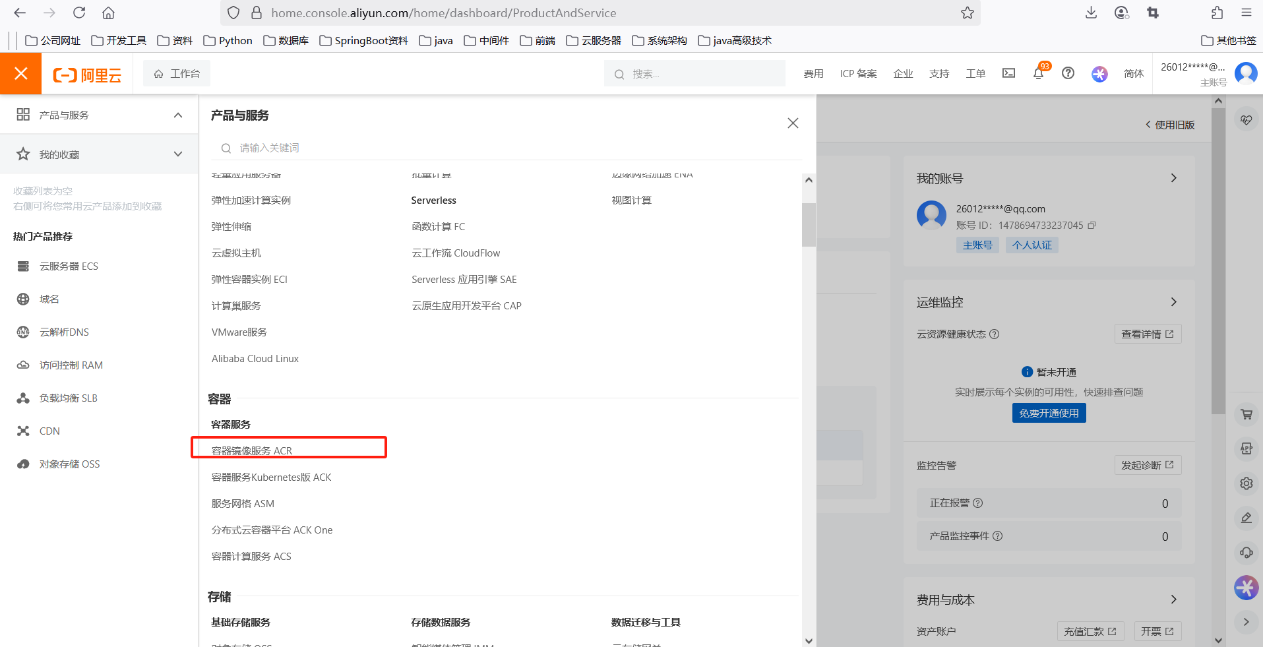Image resolution: width=1263 pixels, height=647 pixels.
Task: Close the orange navigation menu X
Action: click(20, 73)
